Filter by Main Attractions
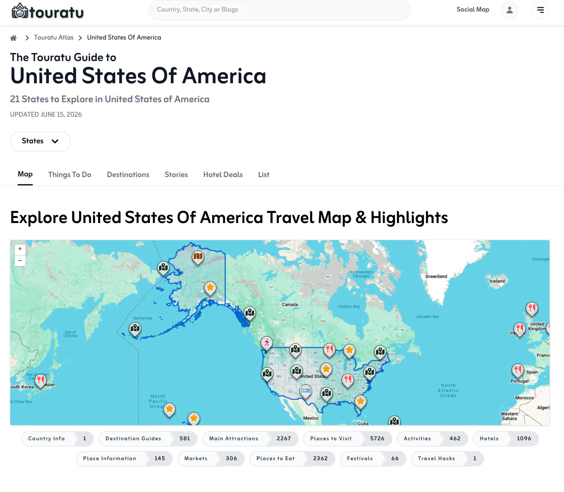This screenshot has height=492, width=564. tap(250, 439)
